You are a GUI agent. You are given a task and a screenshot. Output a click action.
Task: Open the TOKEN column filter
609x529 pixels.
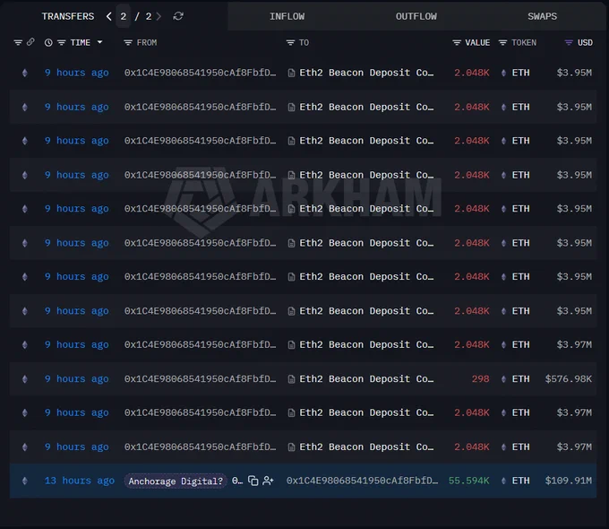point(502,42)
